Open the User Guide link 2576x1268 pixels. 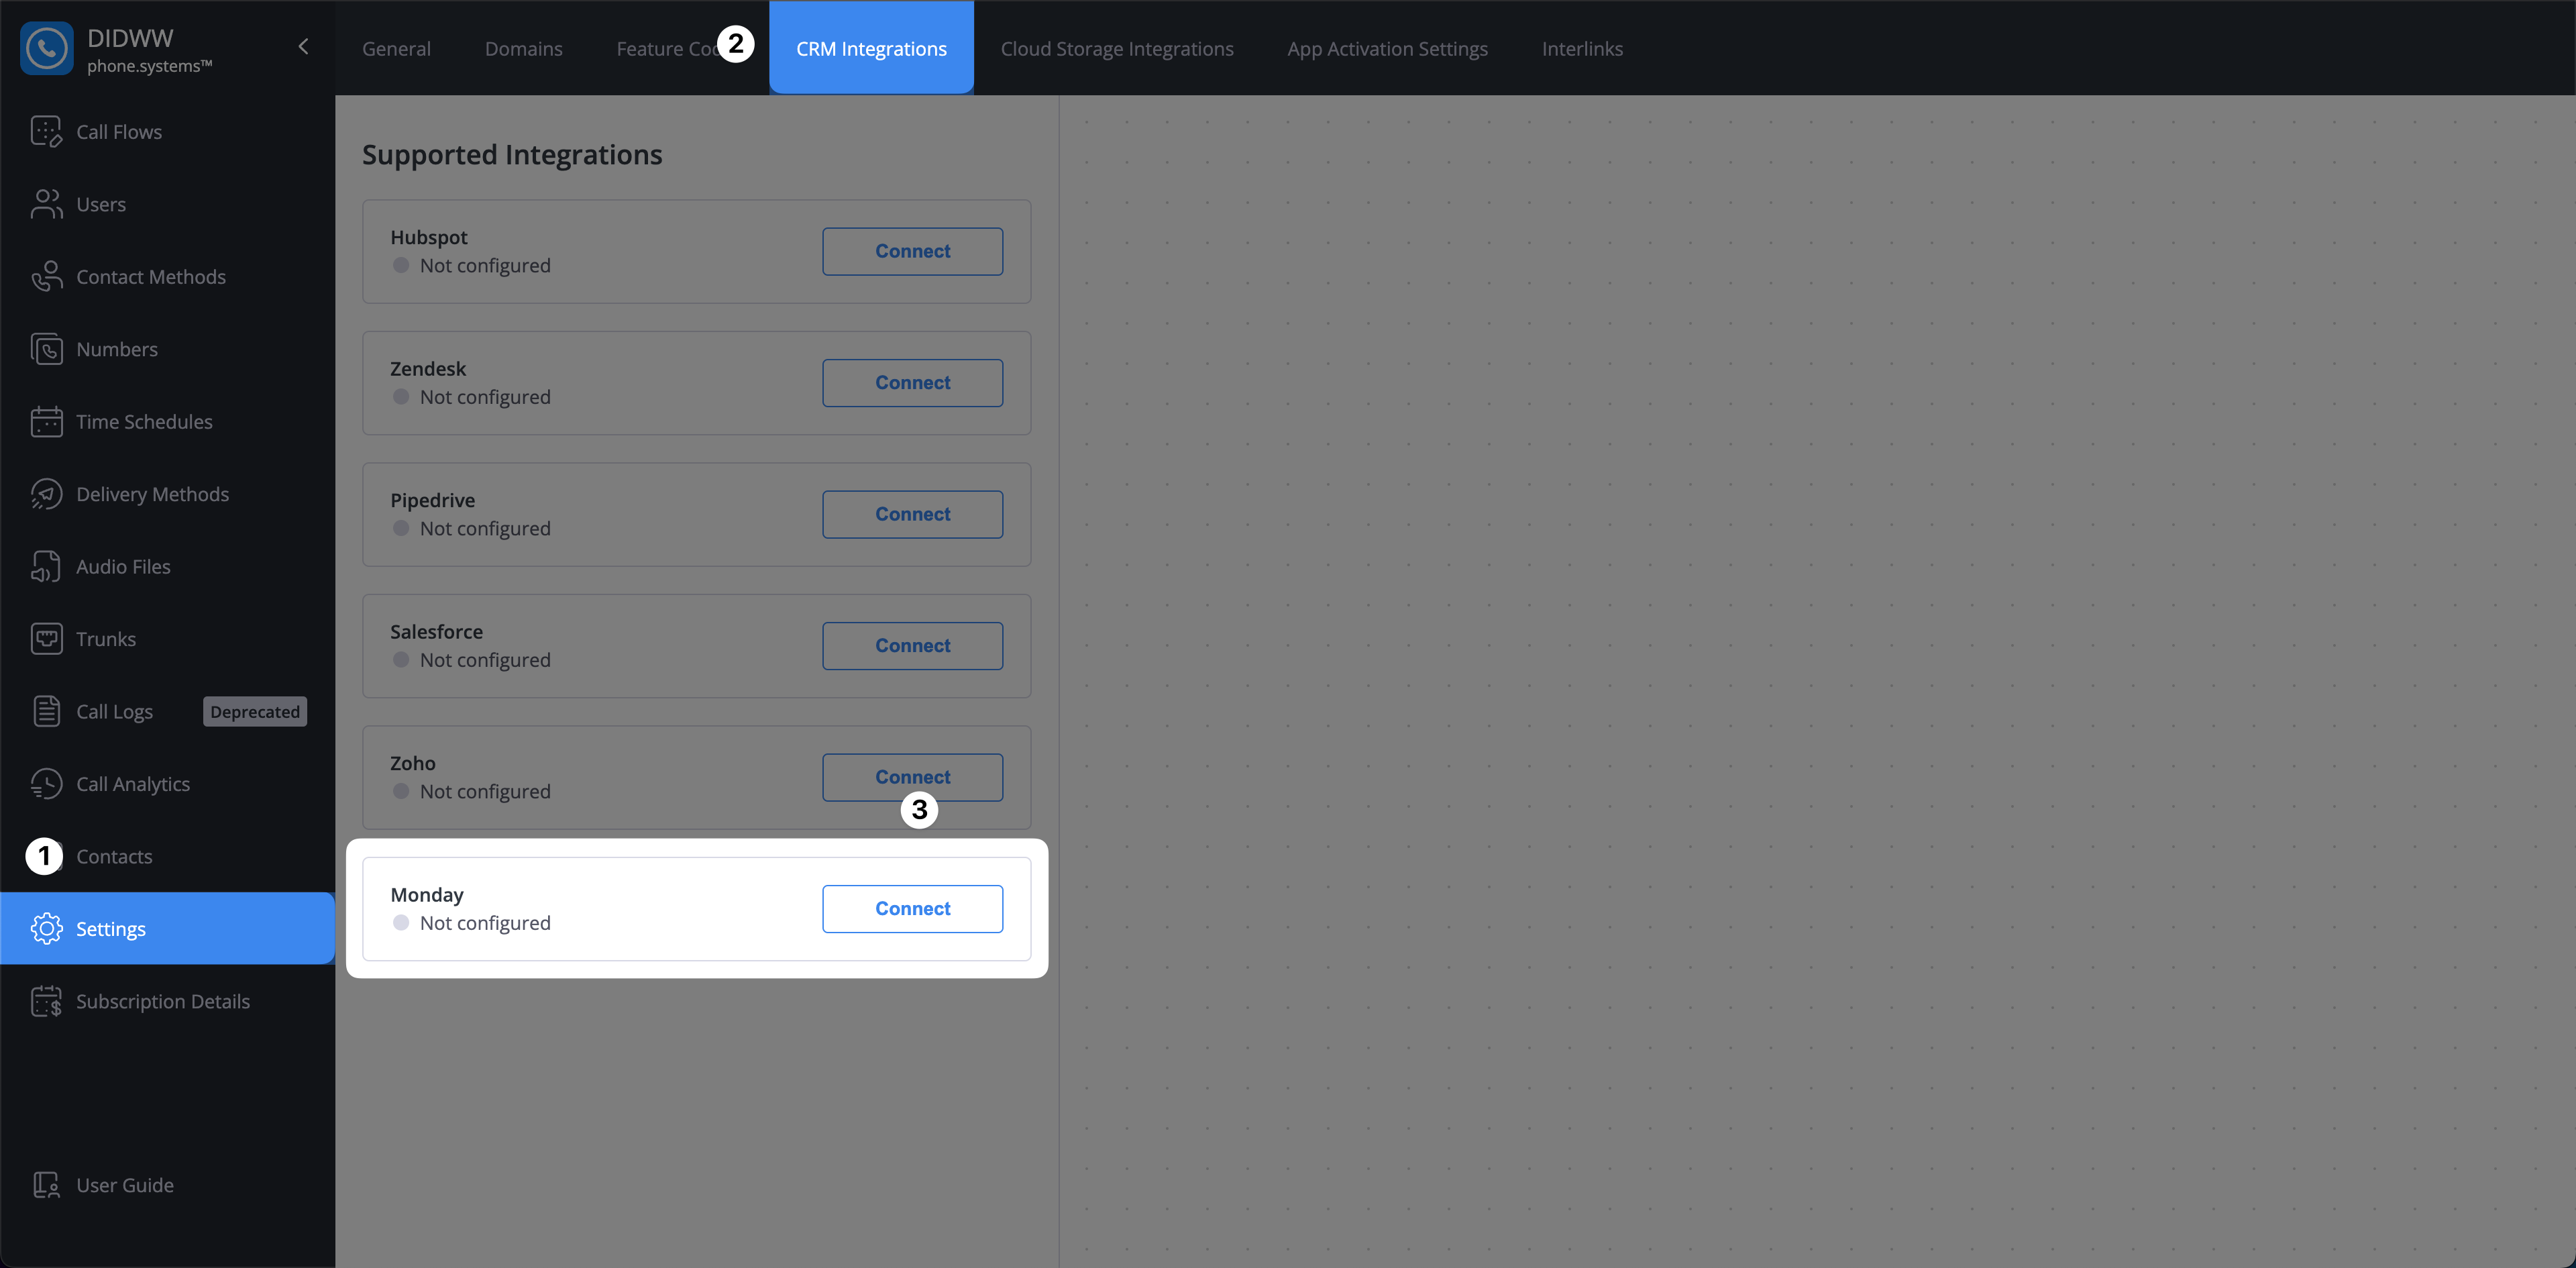(125, 1185)
